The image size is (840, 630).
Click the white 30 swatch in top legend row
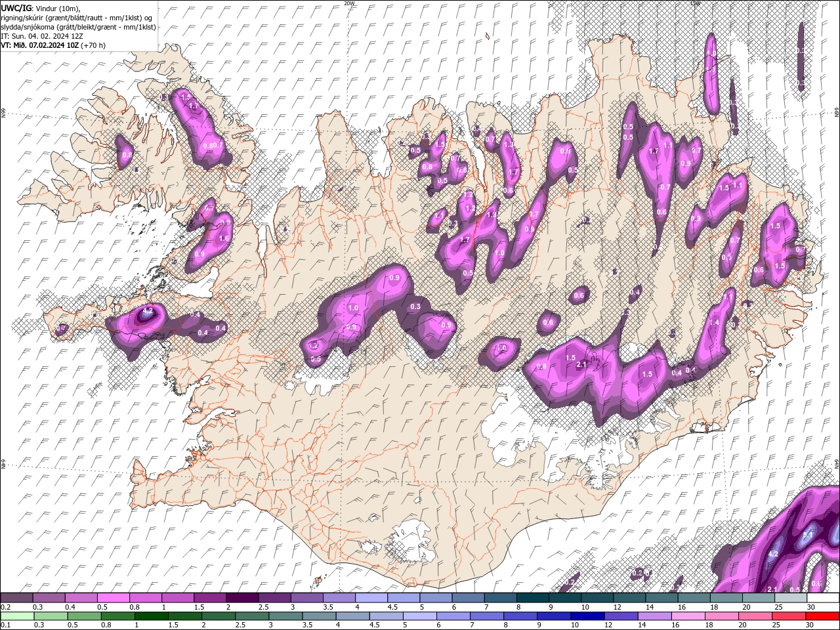[x=824, y=598]
